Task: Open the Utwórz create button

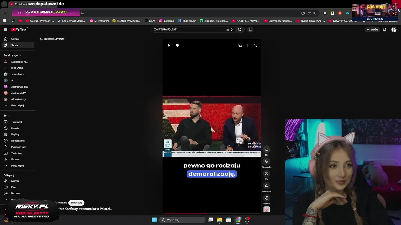Action: (372, 30)
